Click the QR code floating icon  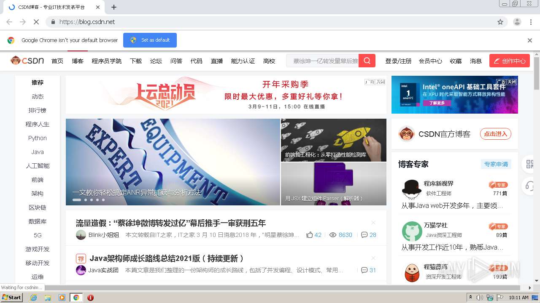[530, 164]
